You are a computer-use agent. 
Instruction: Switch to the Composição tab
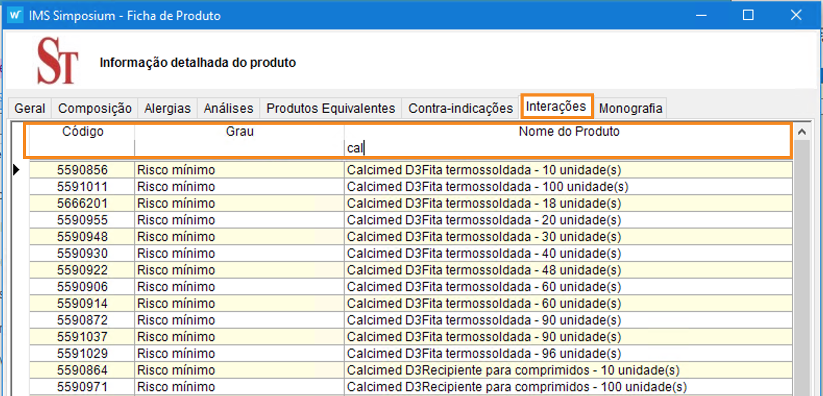94,108
